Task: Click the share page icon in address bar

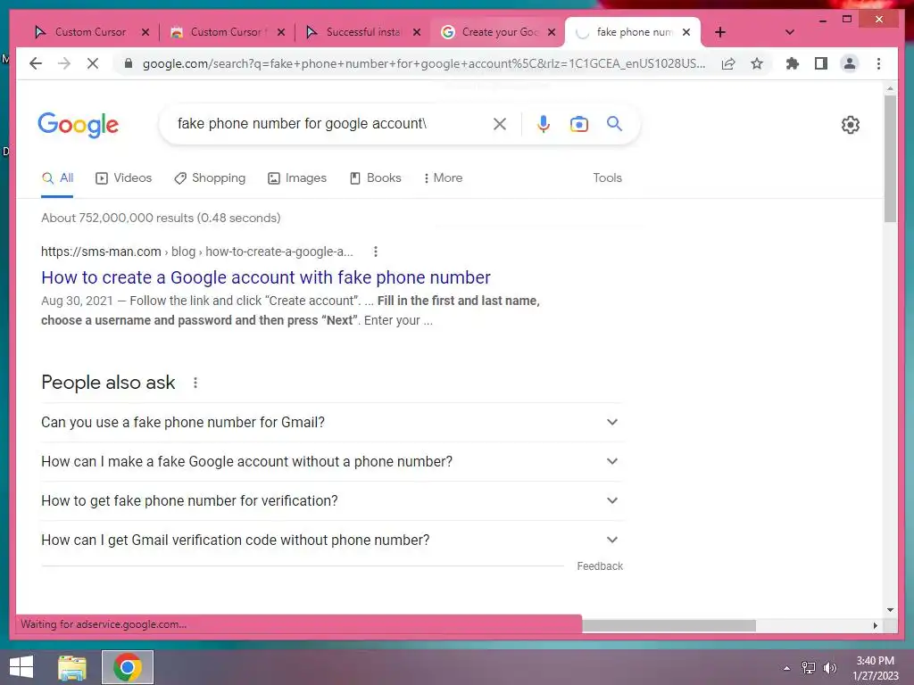Action: tap(728, 63)
